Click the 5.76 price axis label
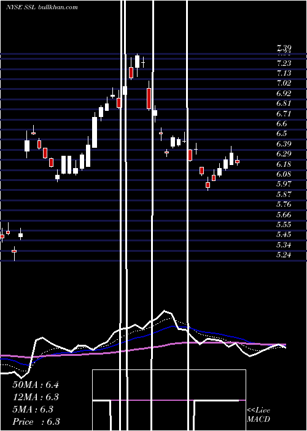The image size is (307, 431). tap(284, 204)
